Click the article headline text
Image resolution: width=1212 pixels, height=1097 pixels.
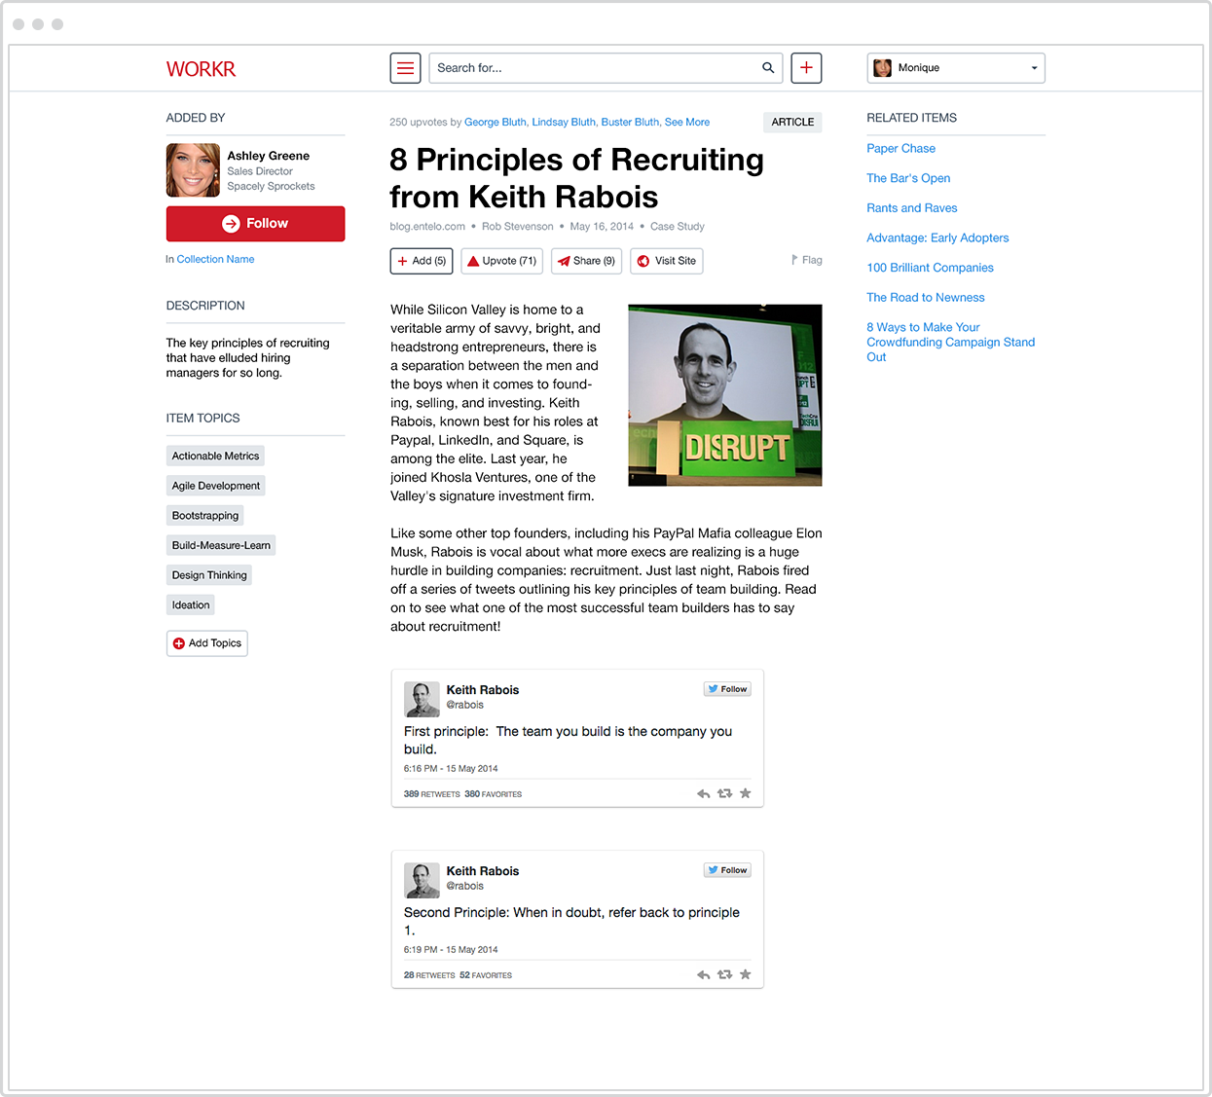click(x=576, y=178)
